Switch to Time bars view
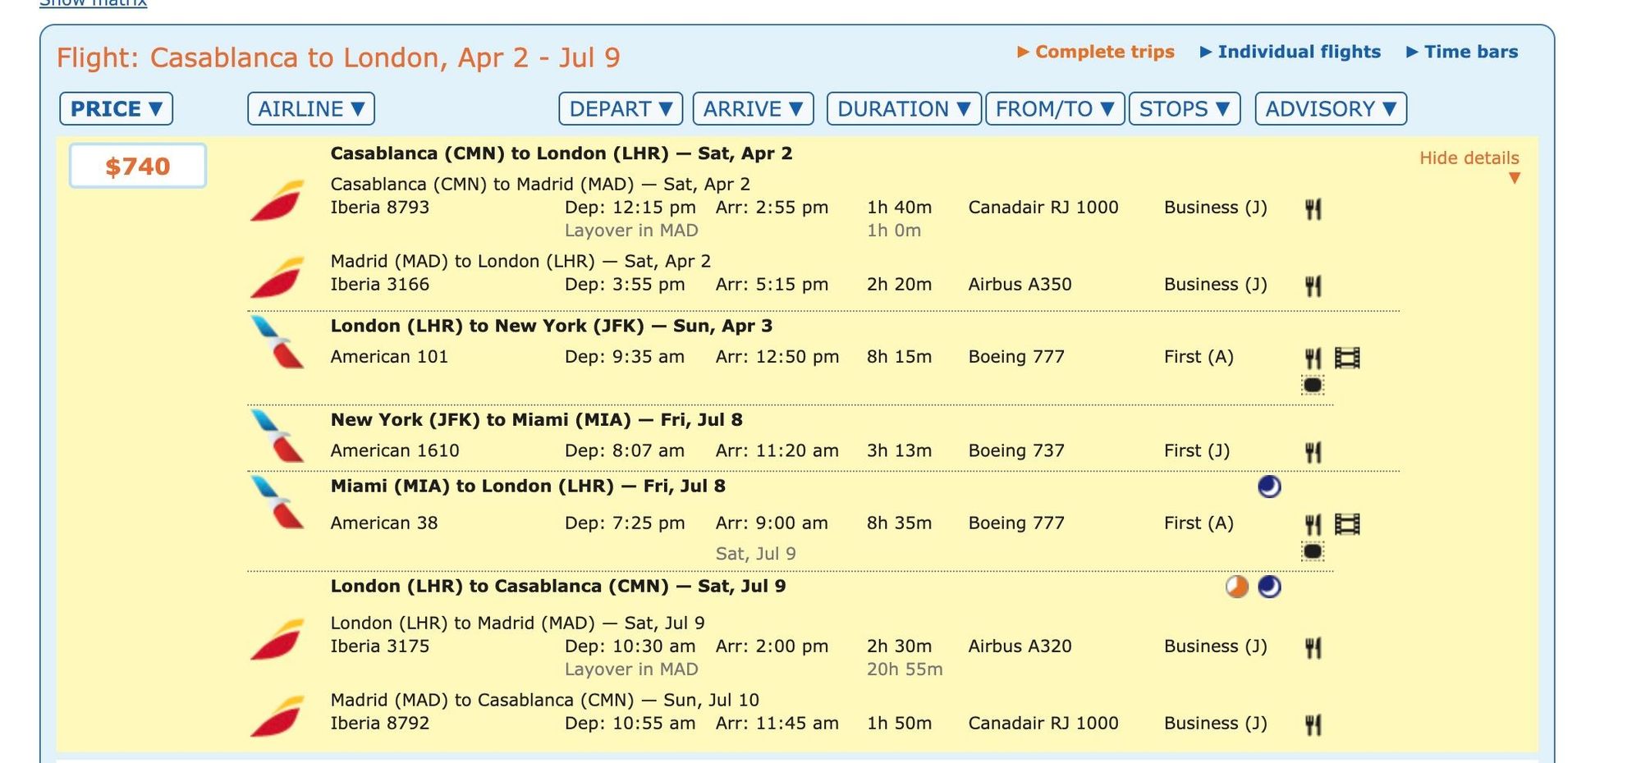This screenshot has width=1641, height=763. [x=1462, y=52]
